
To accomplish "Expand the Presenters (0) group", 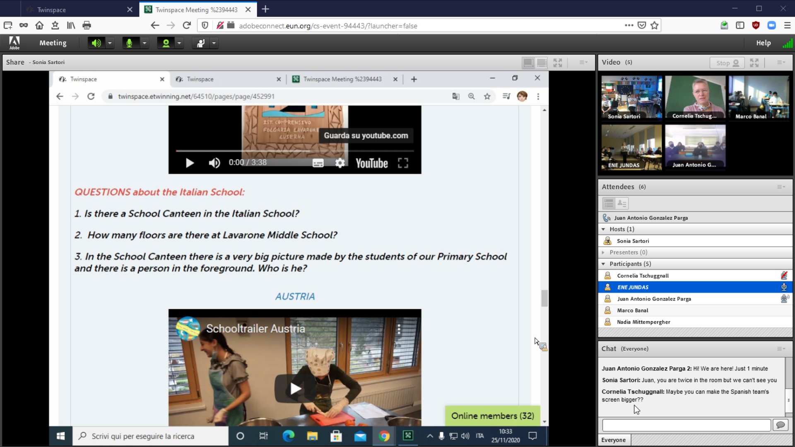I will point(603,252).
